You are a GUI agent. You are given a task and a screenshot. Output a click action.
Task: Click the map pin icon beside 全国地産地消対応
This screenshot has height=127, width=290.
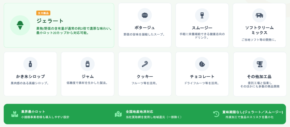(x=118, y=114)
